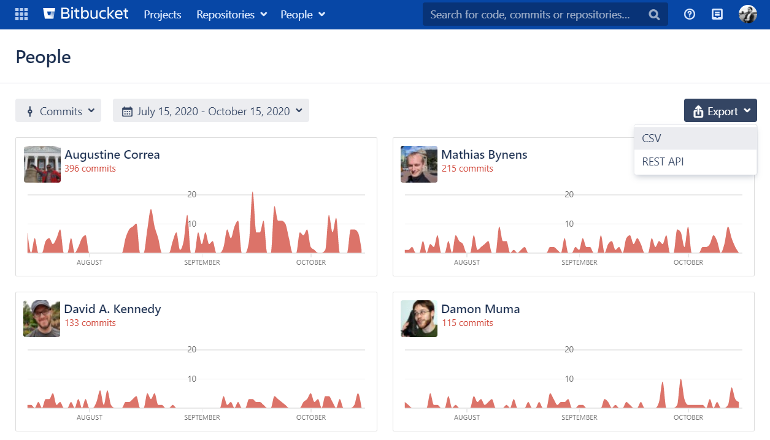The width and height of the screenshot is (770, 440).
Task: Open the notifications feed icon
Action: pyautogui.click(x=717, y=13)
